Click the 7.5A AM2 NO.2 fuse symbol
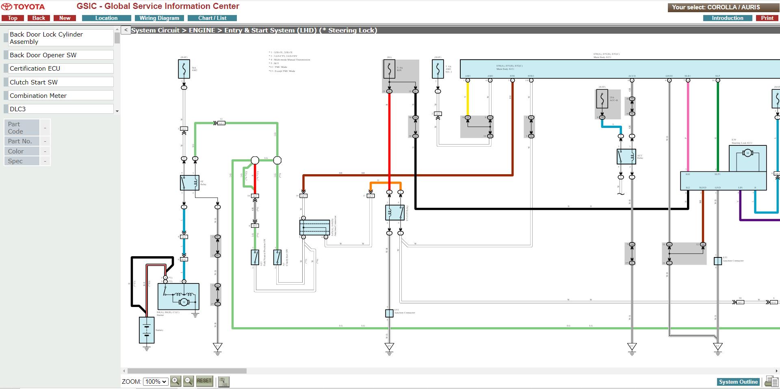Image resolution: width=780 pixels, height=389 pixels. [438, 69]
